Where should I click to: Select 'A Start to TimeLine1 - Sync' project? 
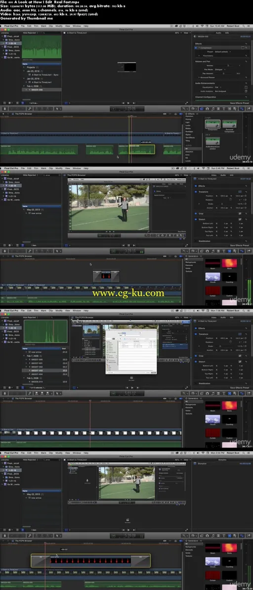click(45, 75)
